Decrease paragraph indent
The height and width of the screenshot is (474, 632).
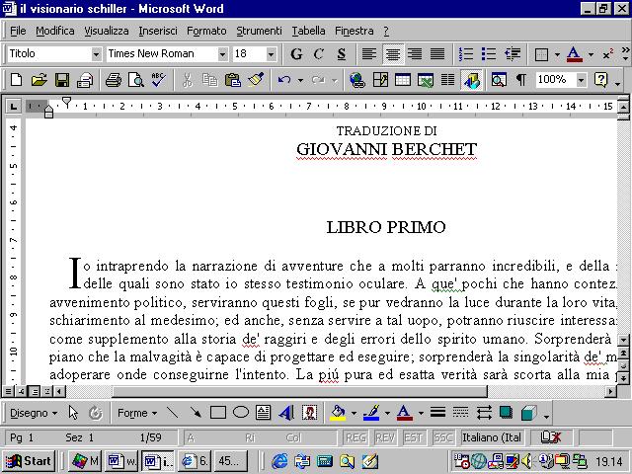point(513,54)
